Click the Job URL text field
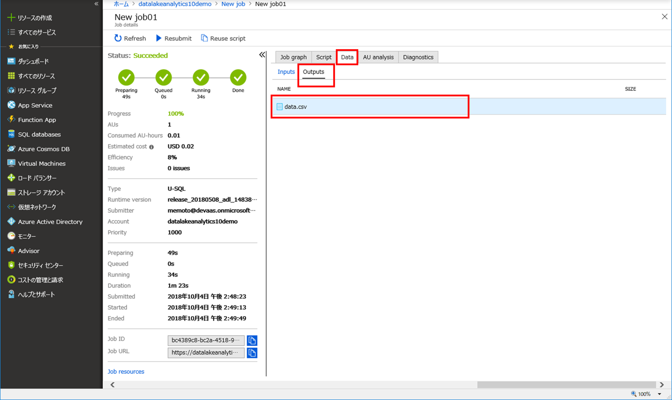The height and width of the screenshot is (400, 672). pyautogui.click(x=206, y=353)
